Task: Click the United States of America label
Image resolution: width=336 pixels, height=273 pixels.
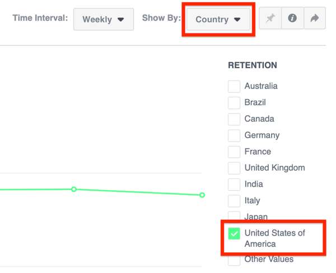Action: 274,238
